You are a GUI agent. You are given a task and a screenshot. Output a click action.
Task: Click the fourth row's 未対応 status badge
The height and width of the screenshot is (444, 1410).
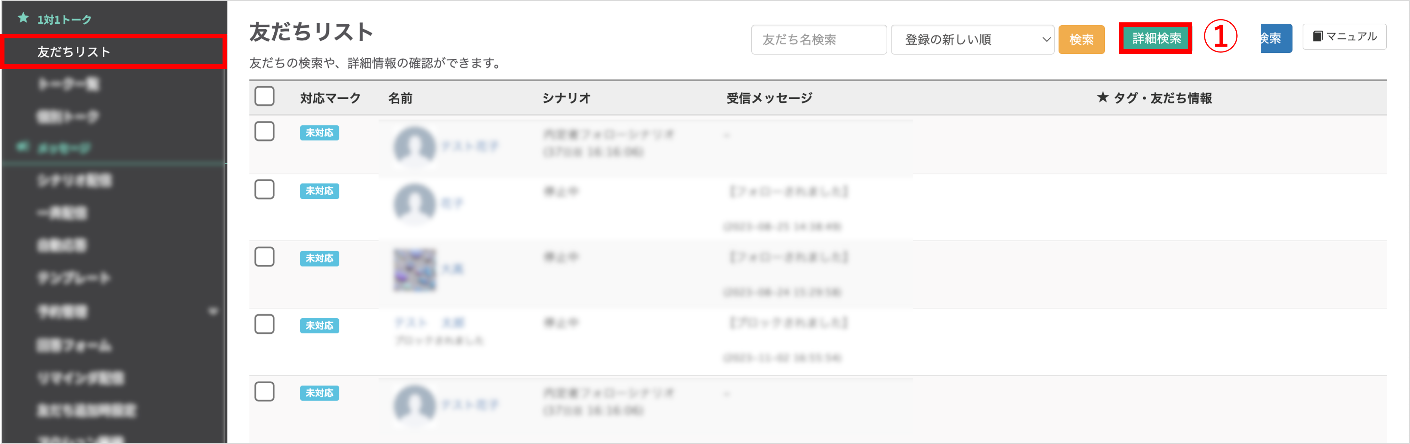coord(319,325)
